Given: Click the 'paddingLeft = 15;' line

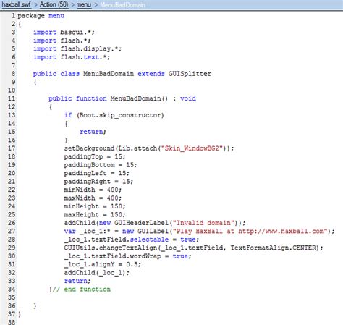Looking at the screenshot, I should (97, 173).
